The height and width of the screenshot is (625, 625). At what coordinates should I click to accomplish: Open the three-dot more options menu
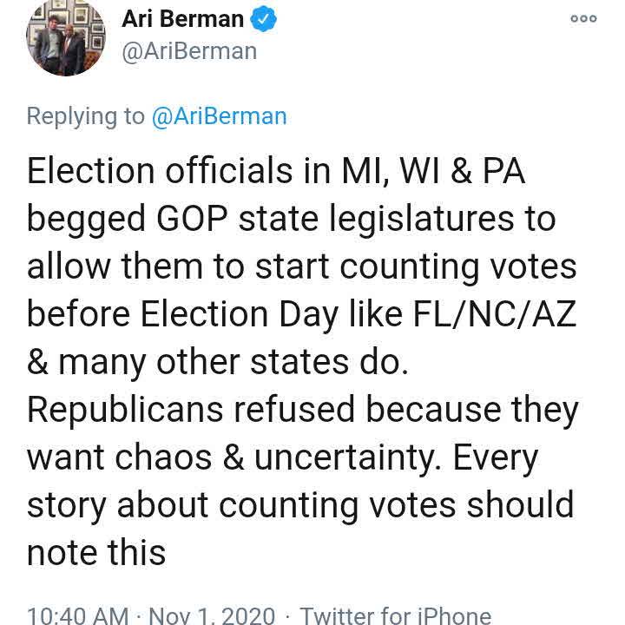click(583, 19)
